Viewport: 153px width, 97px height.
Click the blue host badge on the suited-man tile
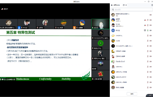point(19,28)
